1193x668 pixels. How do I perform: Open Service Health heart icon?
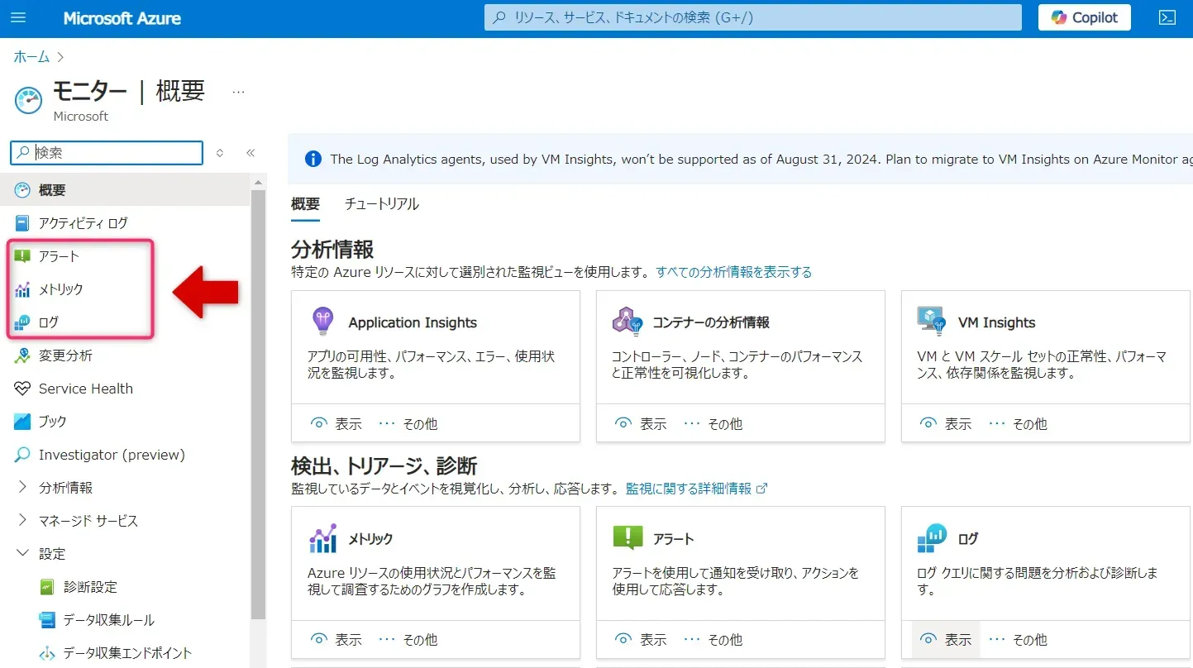coord(22,389)
